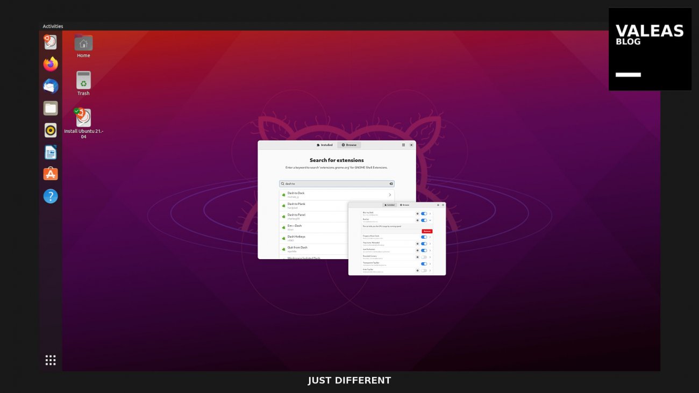
Task: Switch to Browse tab in the small window
Action: click(404, 205)
